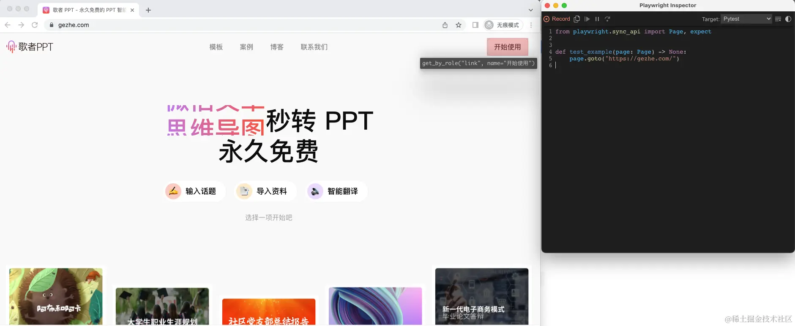Viewport: 795px width, 326px height.
Task: Open the 案例 nav item
Action: [x=246, y=47]
